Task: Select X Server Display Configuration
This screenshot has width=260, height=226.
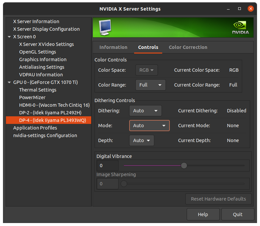Action: [x=47, y=29]
